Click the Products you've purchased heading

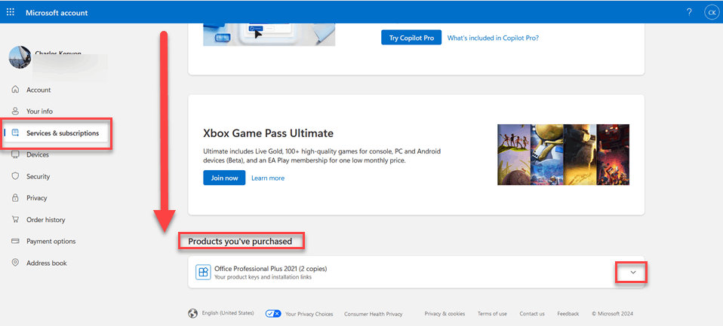240,242
